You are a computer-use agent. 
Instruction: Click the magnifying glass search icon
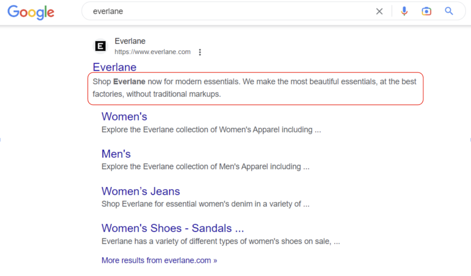pos(449,11)
